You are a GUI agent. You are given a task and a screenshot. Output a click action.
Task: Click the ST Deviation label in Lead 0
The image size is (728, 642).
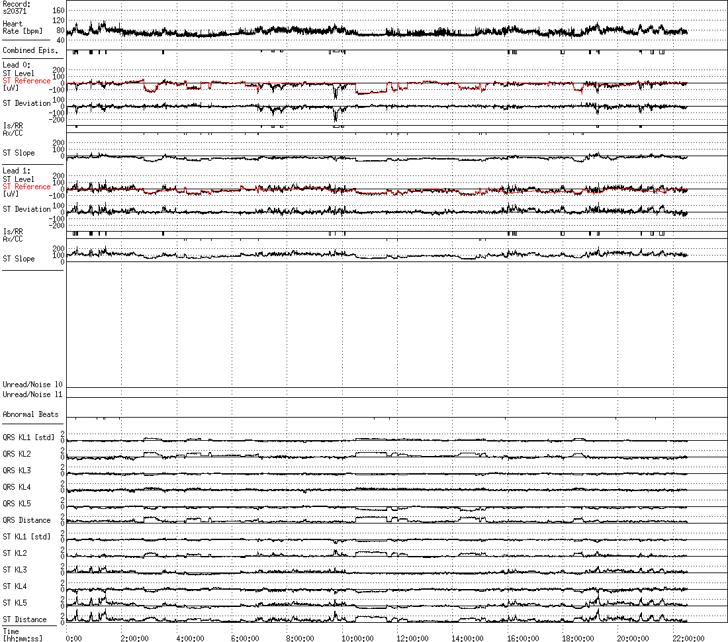point(26,103)
